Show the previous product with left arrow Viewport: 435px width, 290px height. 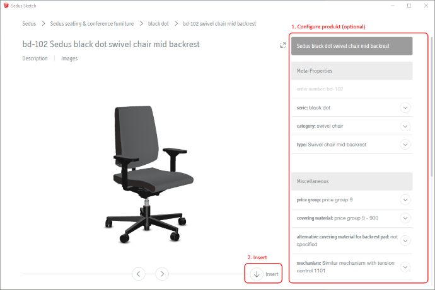139,274
